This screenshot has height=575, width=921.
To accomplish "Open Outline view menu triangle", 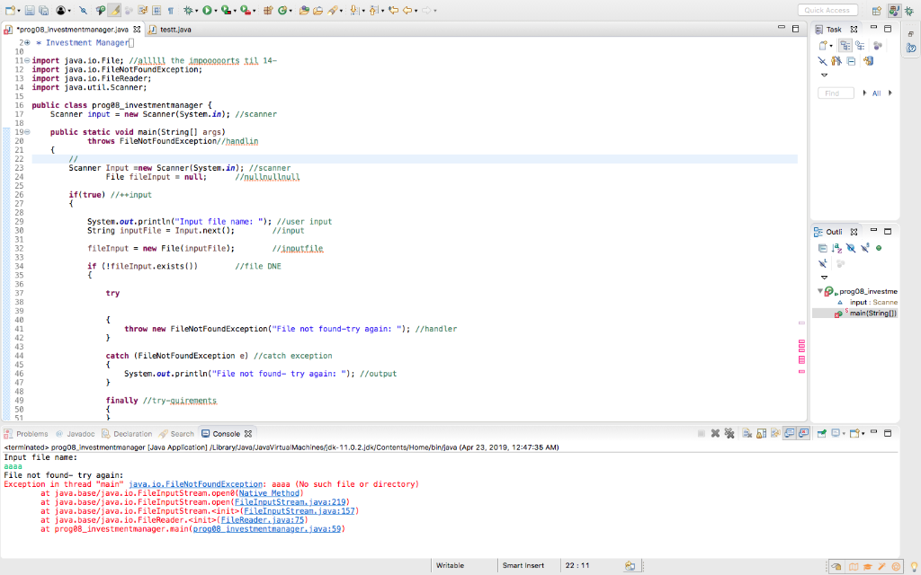I will pos(824,277).
